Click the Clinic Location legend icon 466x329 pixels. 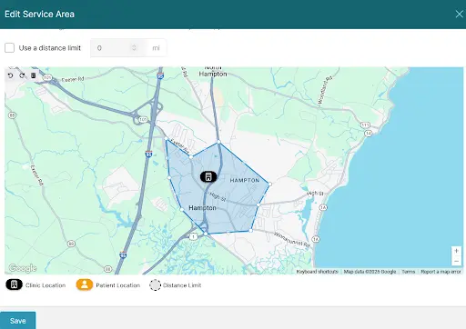[x=14, y=284]
